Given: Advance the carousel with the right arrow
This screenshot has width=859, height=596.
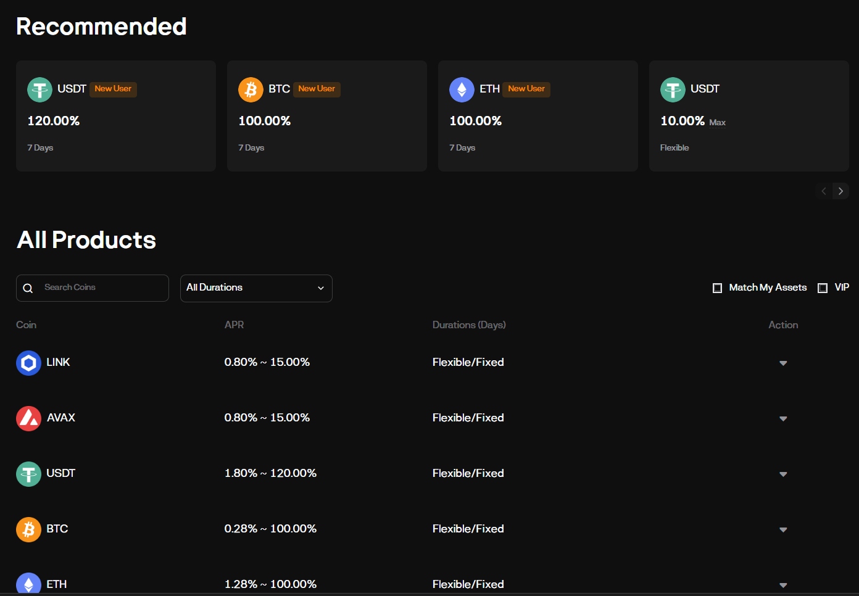Looking at the screenshot, I should click(840, 191).
